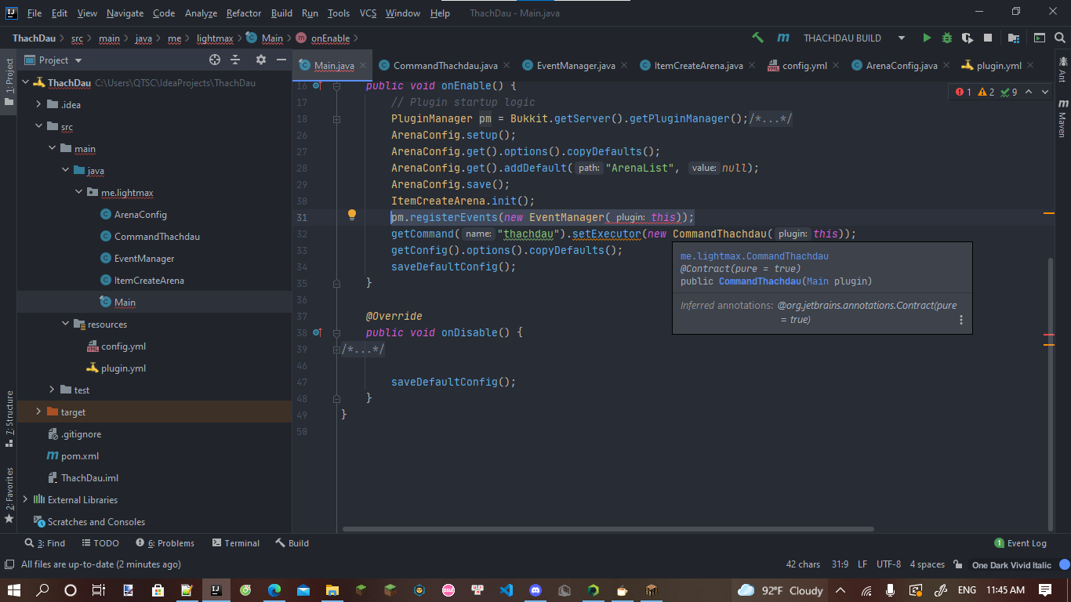Start debugging with the bug icon
The width and height of the screenshot is (1071, 602).
[947, 38]
